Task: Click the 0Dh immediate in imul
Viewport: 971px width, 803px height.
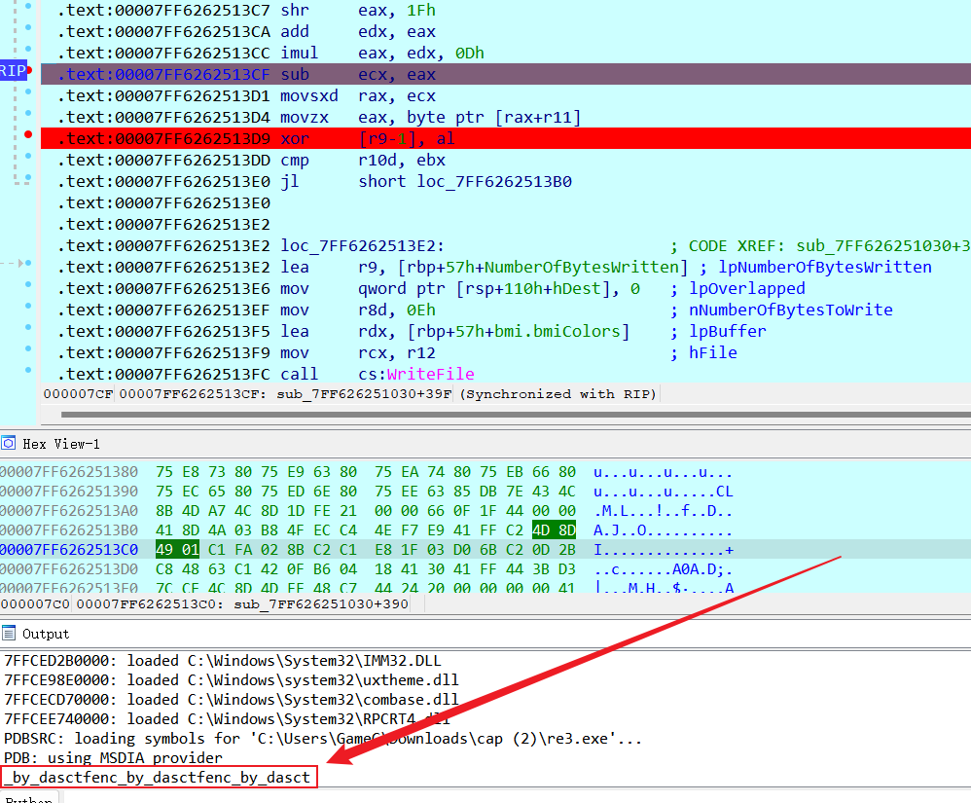Action: pyautogui.click(x=469, y=54)
